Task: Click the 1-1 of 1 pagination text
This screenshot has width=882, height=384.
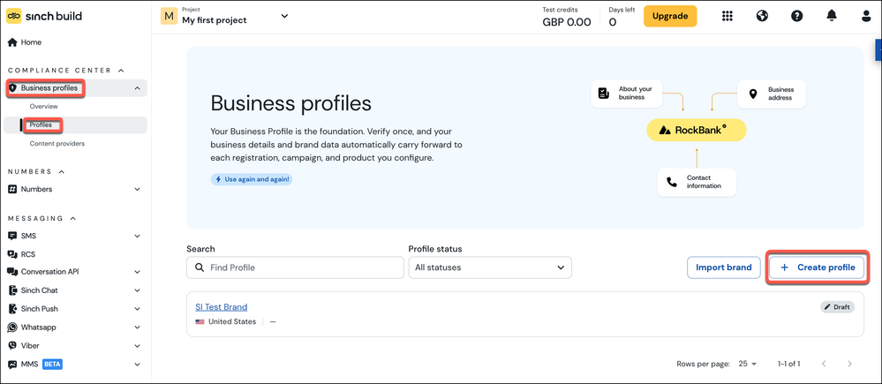Action: coord(788,364)
